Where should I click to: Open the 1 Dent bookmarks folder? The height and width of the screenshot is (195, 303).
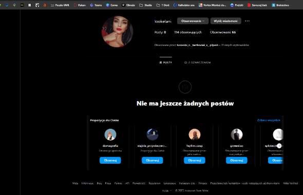163,5
